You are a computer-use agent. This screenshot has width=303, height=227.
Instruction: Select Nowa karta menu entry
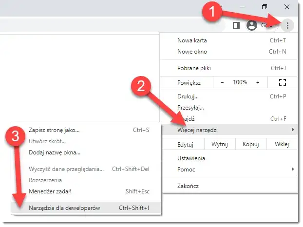click(x=229, y=40)
